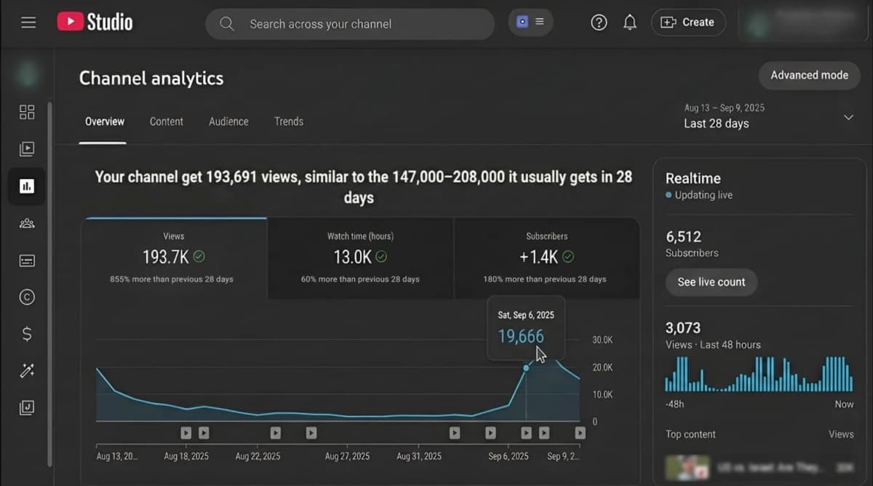Screen dimensions: 873x486
Task: Open the Dashboard icon in sidebar
Action: [27, 112]
